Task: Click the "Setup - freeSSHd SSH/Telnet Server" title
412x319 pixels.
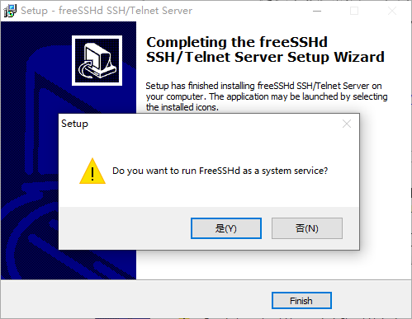Action: [107, 11]
